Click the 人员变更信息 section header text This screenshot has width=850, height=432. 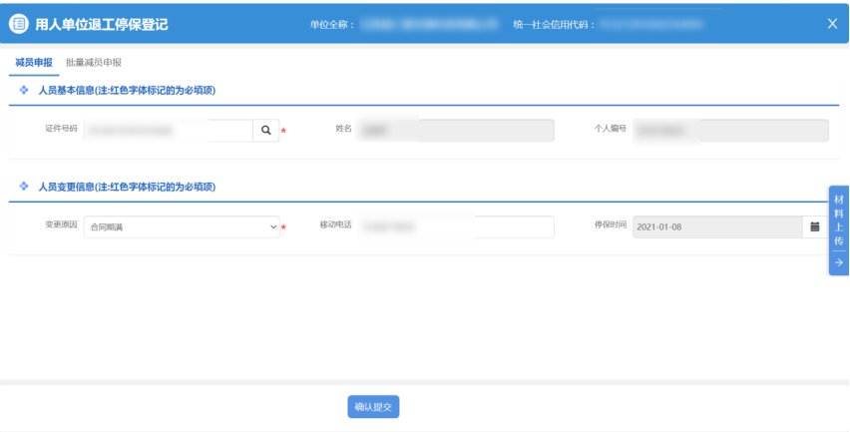pyautogui.click(x=127, y=187)
